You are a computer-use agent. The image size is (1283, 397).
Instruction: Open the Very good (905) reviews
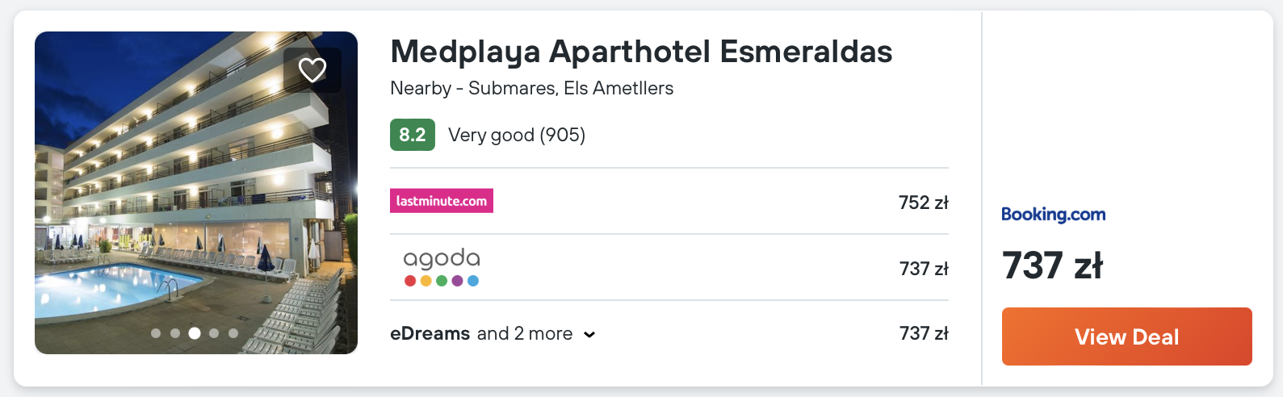[x=517, y=135]
